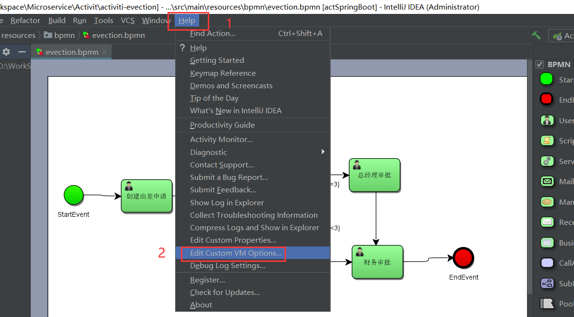Image resolution: width=574 pixels, height=317 pixels.
Task: Open the Help menu
Action: click(187, 21)
